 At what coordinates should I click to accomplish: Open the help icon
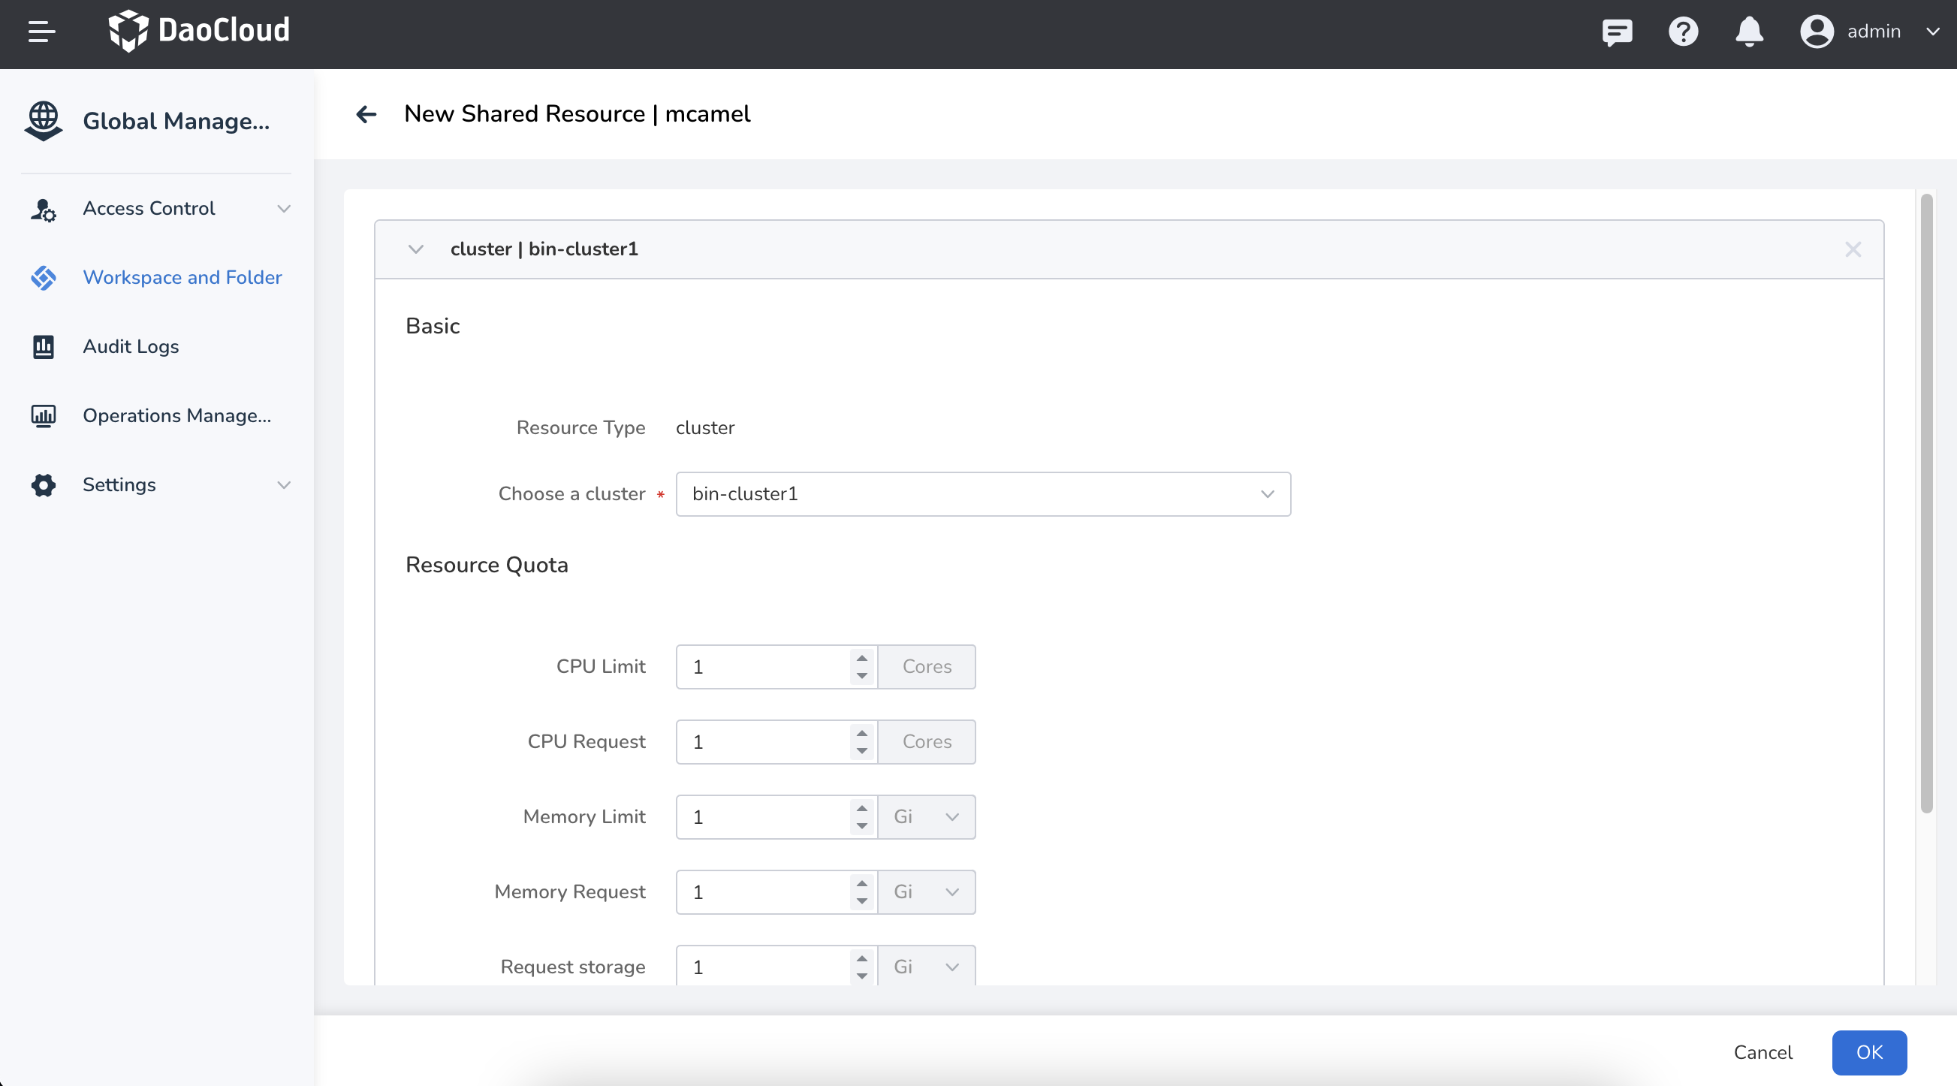(x=1683, y=32)
